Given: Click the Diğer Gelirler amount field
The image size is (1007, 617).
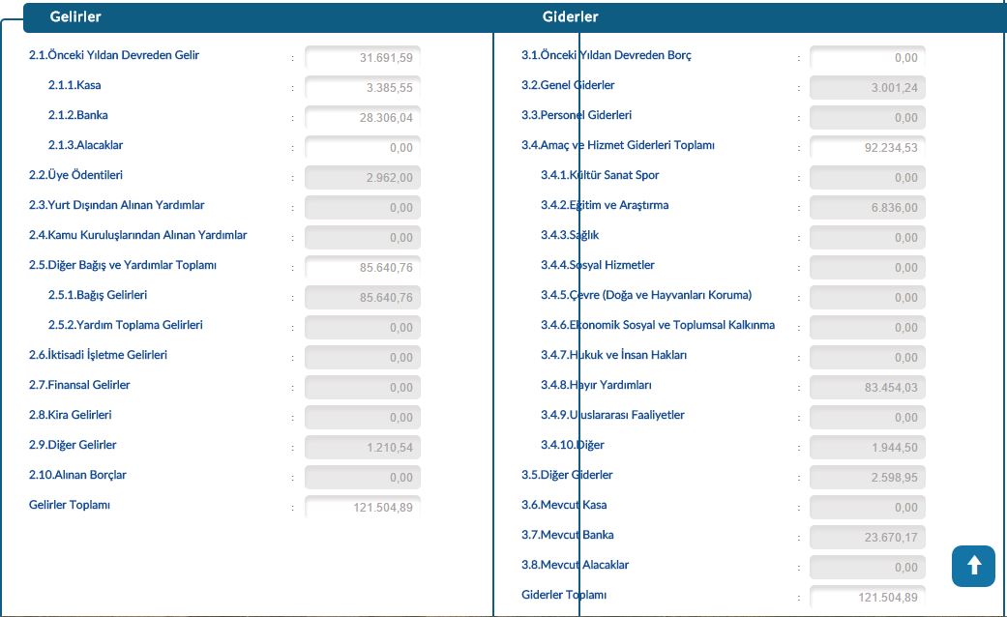Looking at the screenshot, I should (362, 447).
